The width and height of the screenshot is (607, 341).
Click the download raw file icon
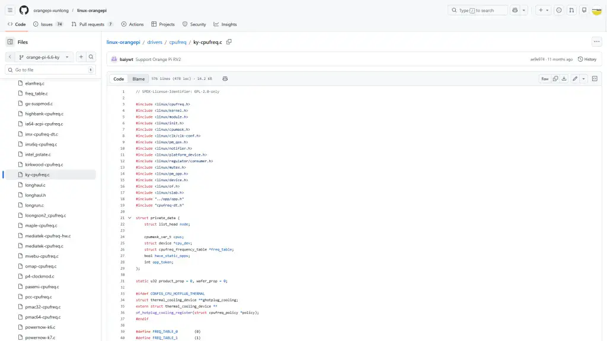coord(564,79)
